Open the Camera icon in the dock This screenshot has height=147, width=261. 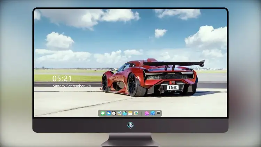pyautogui.click(x=158, y=113)
